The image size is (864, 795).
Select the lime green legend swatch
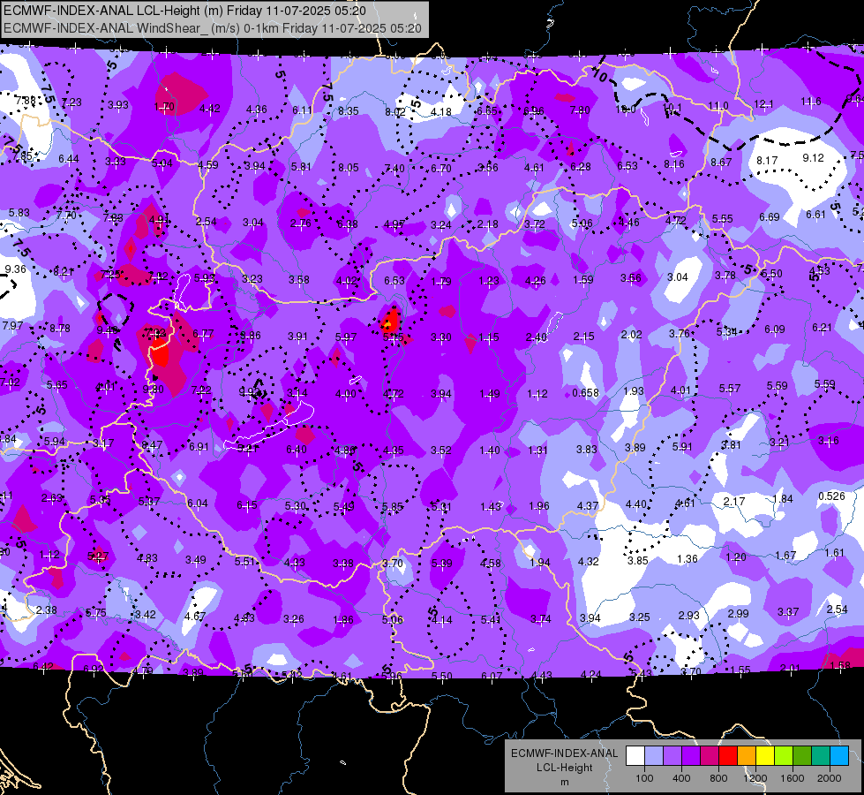coord(784,756)
